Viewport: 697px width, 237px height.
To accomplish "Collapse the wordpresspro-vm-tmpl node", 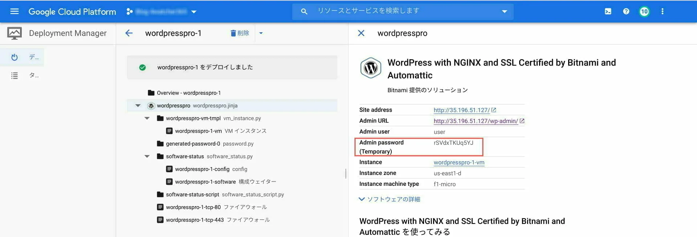I will coord(147,118).
